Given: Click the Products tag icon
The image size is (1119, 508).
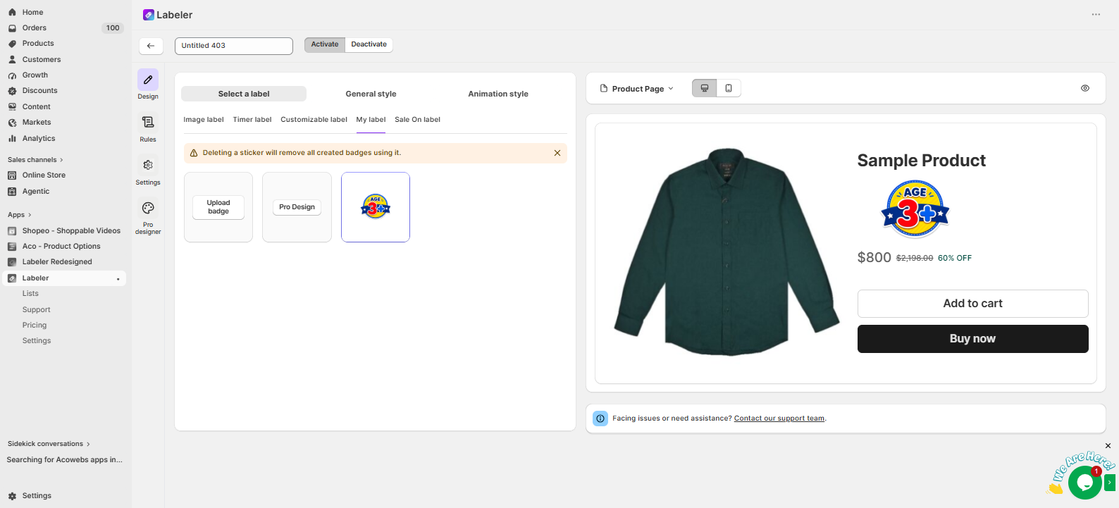Looking at the screenshot, I should click(x=12, y=44).
